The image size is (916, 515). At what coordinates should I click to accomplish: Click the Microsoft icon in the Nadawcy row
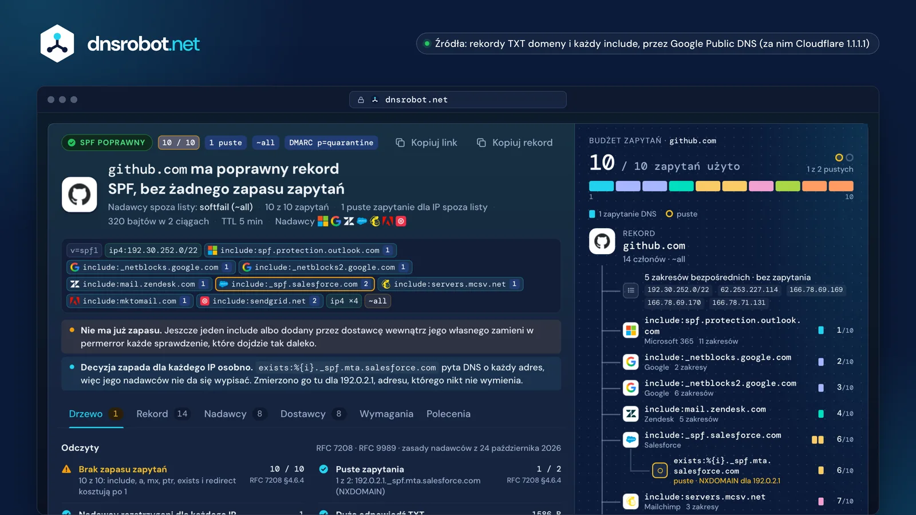323,221
